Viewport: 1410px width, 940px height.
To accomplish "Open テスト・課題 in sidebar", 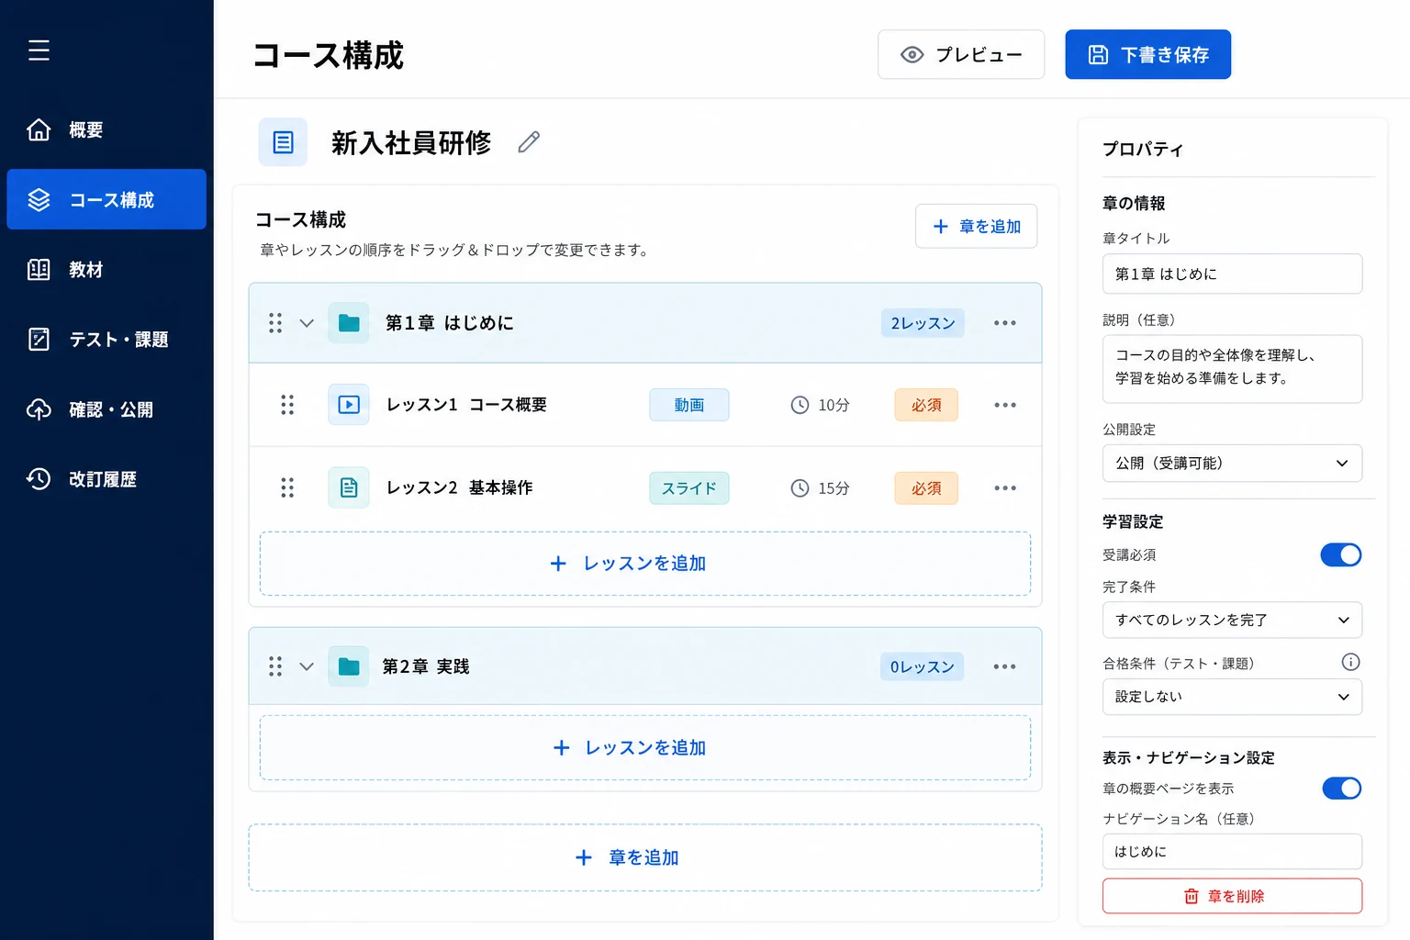I will [106, 339].
